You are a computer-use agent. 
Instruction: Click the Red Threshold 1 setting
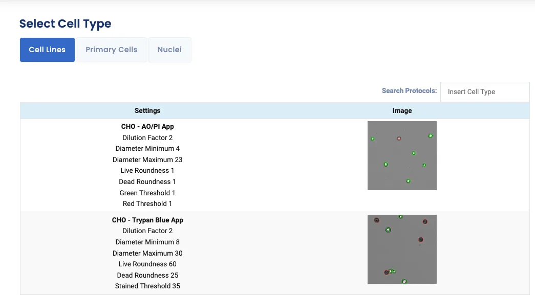click(147, 203)
